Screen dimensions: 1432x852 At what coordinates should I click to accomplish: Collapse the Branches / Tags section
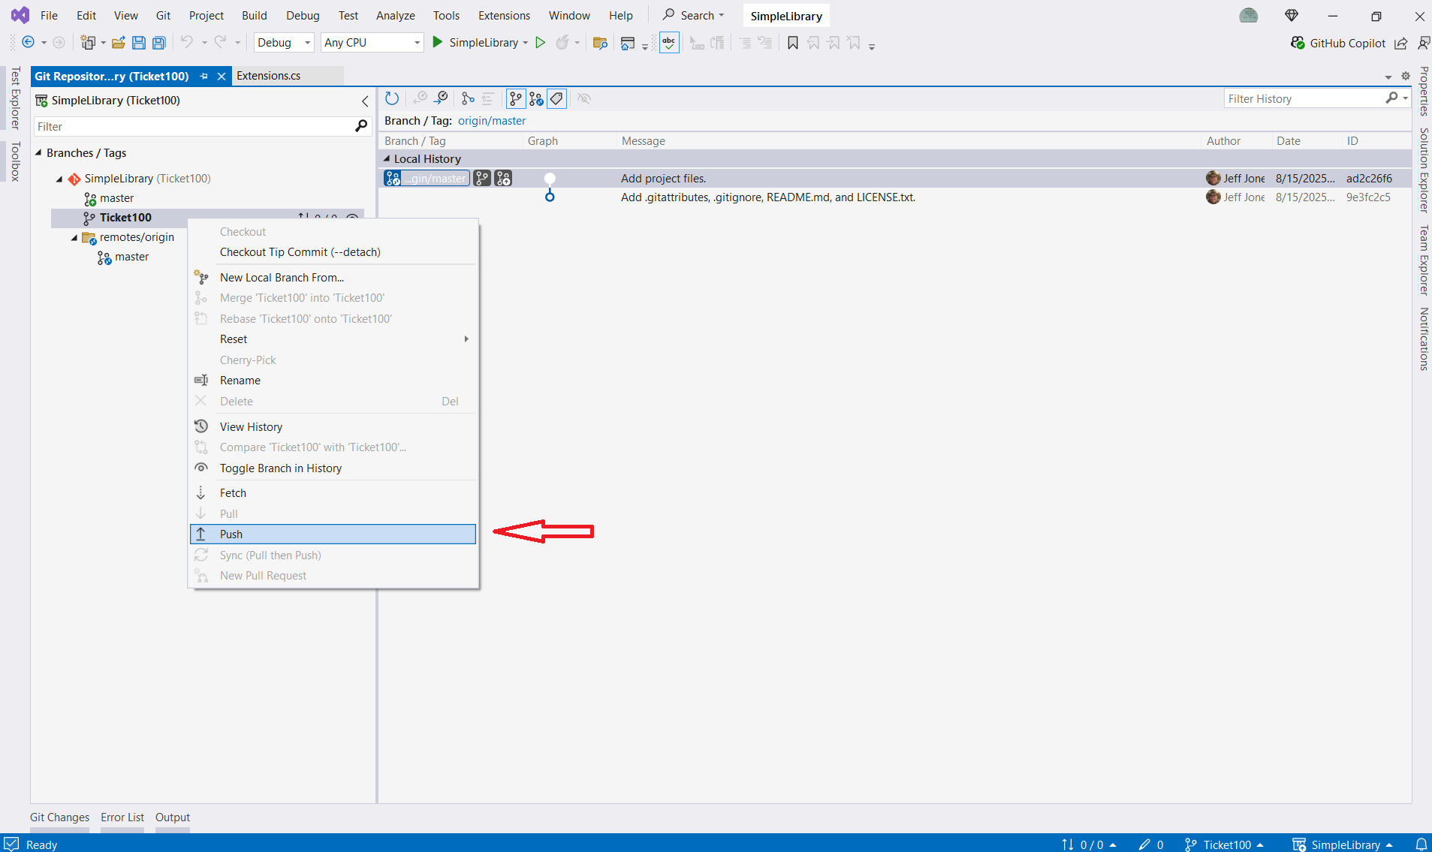click(38, 152)
